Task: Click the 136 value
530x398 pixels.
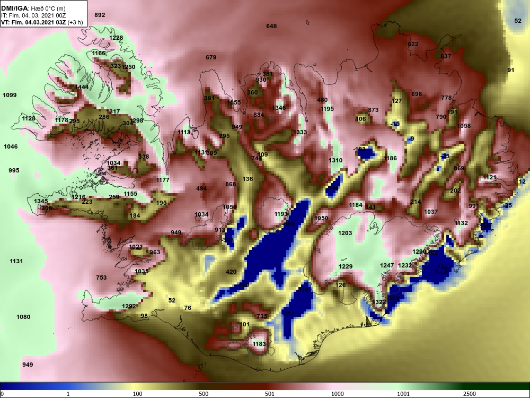Action: pos(248,179)
